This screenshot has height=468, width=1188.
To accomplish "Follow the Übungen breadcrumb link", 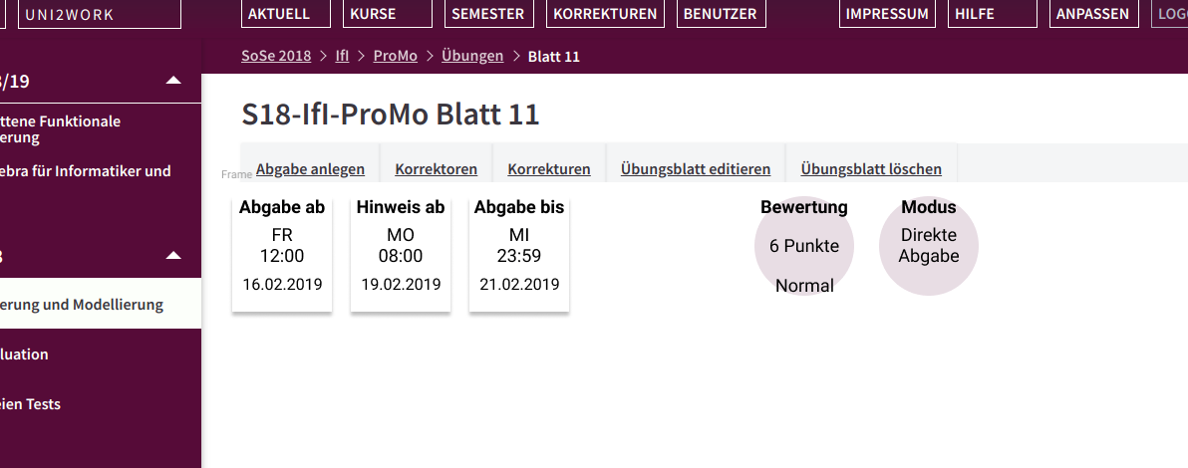I will click(x=472, y=56).
